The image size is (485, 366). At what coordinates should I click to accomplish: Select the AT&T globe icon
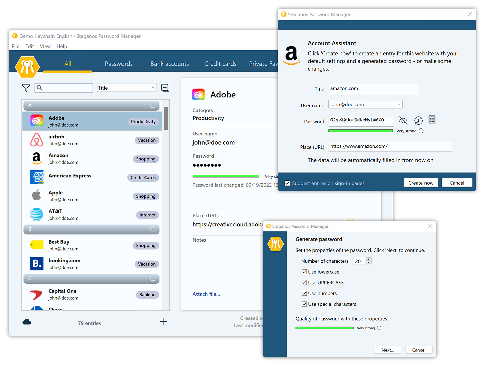click(x=37, y=214)
